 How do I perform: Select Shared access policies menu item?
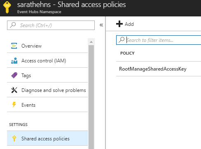coord(47,138)
